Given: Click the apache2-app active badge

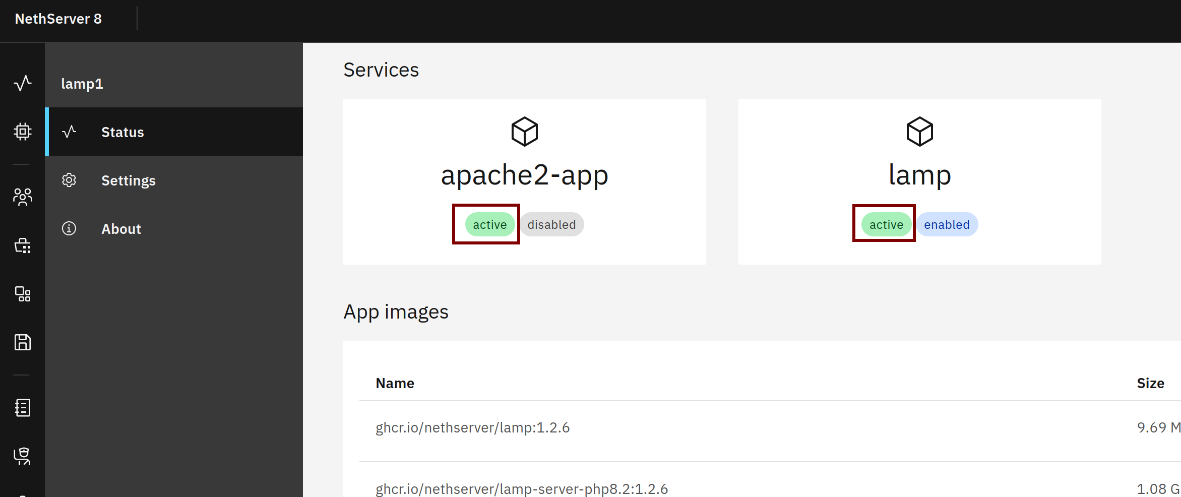Looking at the screenshot, I should 489,225.
